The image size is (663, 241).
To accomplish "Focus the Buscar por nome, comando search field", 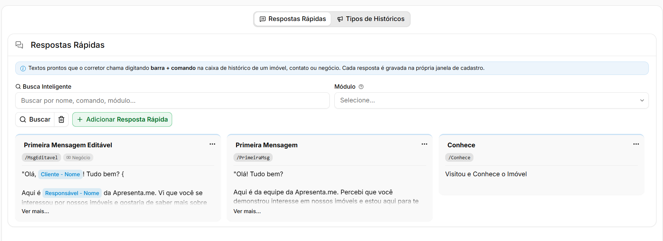I will 172,100.
